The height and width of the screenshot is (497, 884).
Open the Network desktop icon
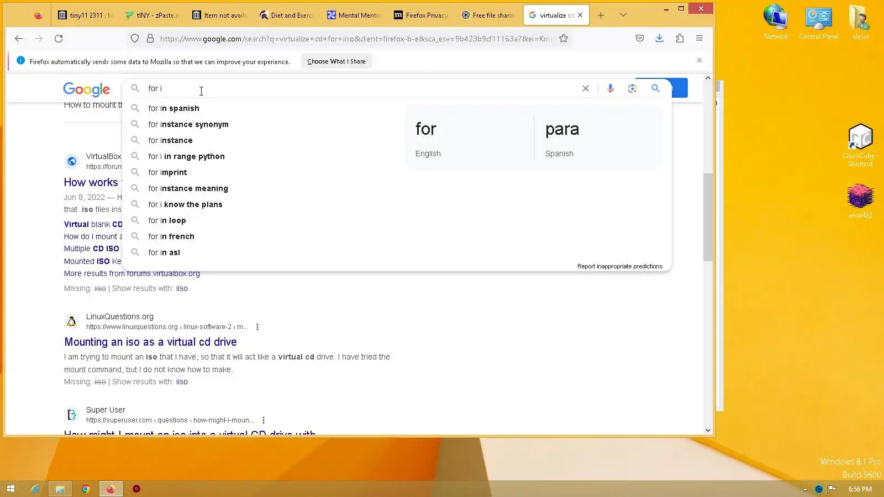click(776, 22)
